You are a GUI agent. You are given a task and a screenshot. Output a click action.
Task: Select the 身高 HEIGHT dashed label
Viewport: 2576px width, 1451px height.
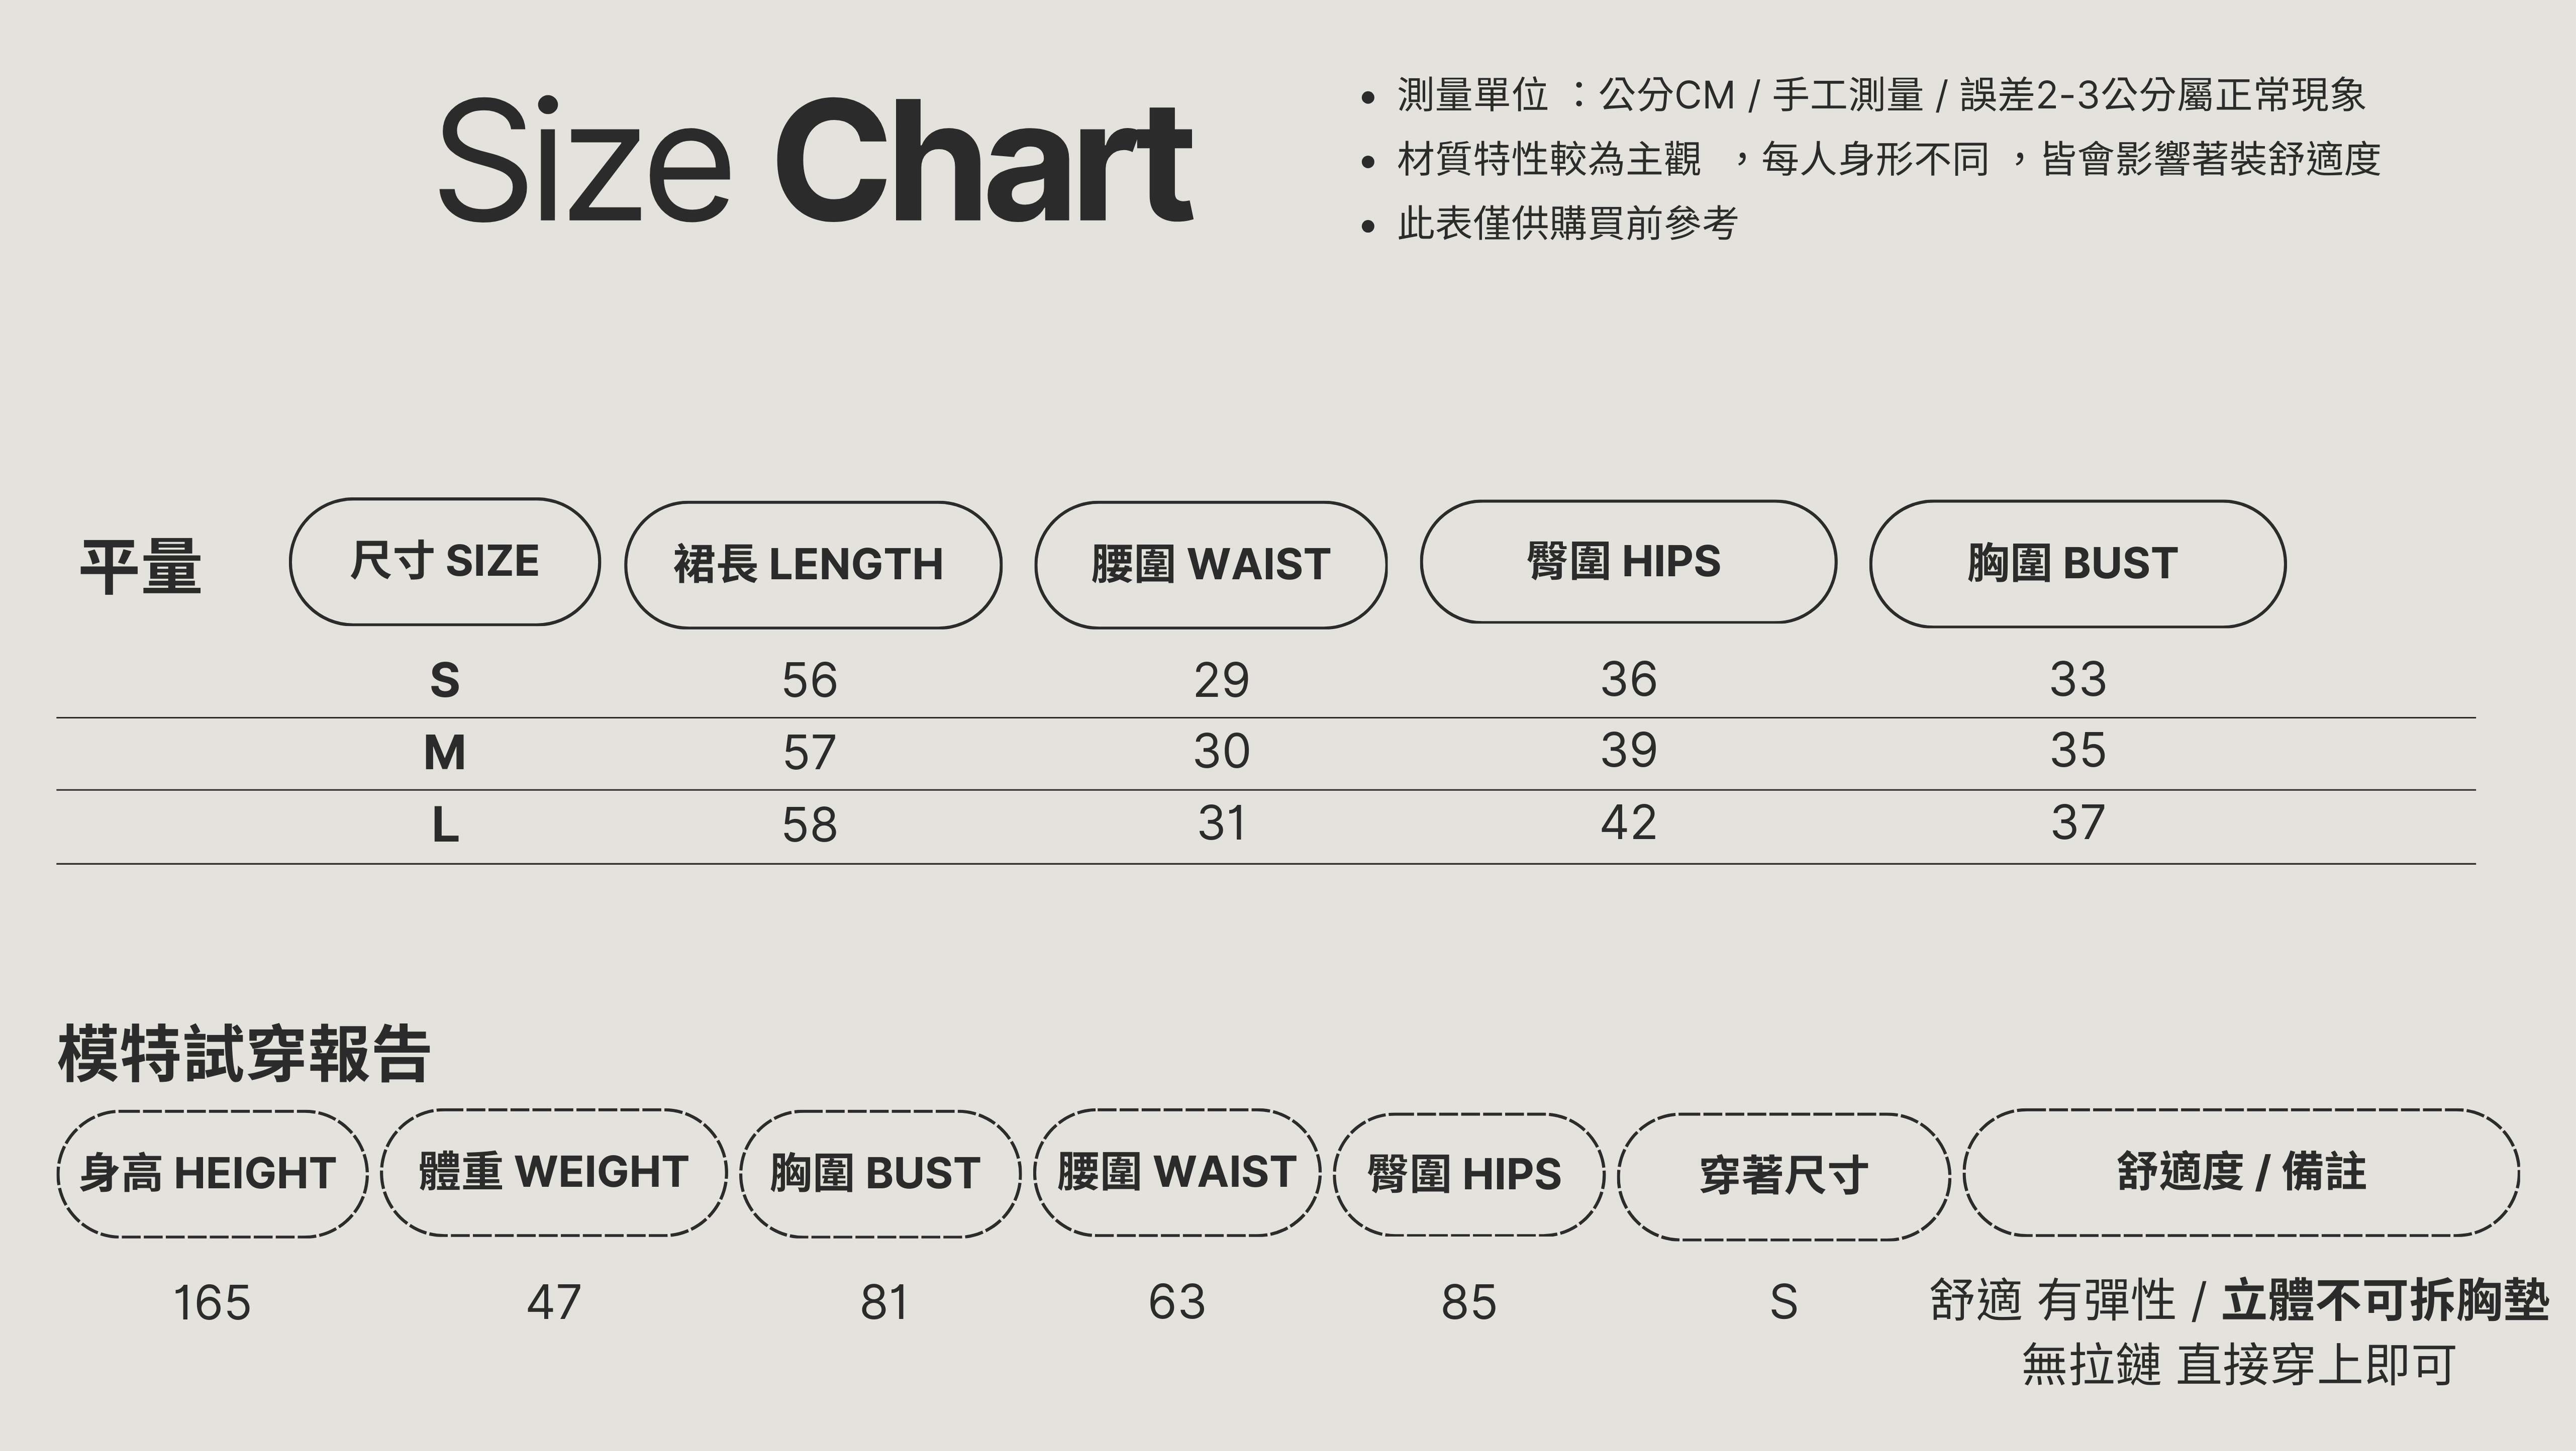212,1174
